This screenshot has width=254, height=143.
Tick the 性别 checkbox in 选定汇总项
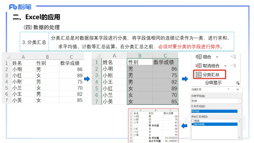tap(193, 121)
